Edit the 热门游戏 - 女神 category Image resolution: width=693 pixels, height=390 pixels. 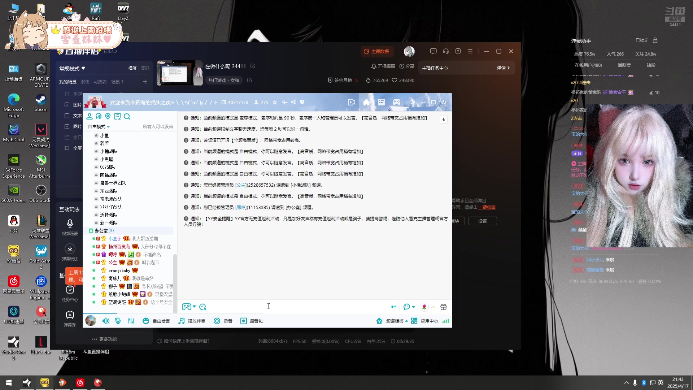point(249,80)
